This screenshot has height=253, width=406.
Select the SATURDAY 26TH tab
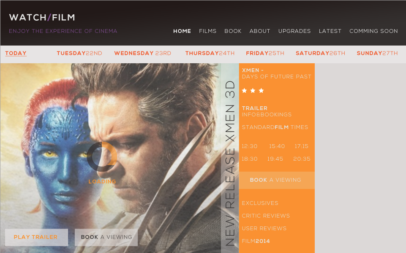(320, 53)
